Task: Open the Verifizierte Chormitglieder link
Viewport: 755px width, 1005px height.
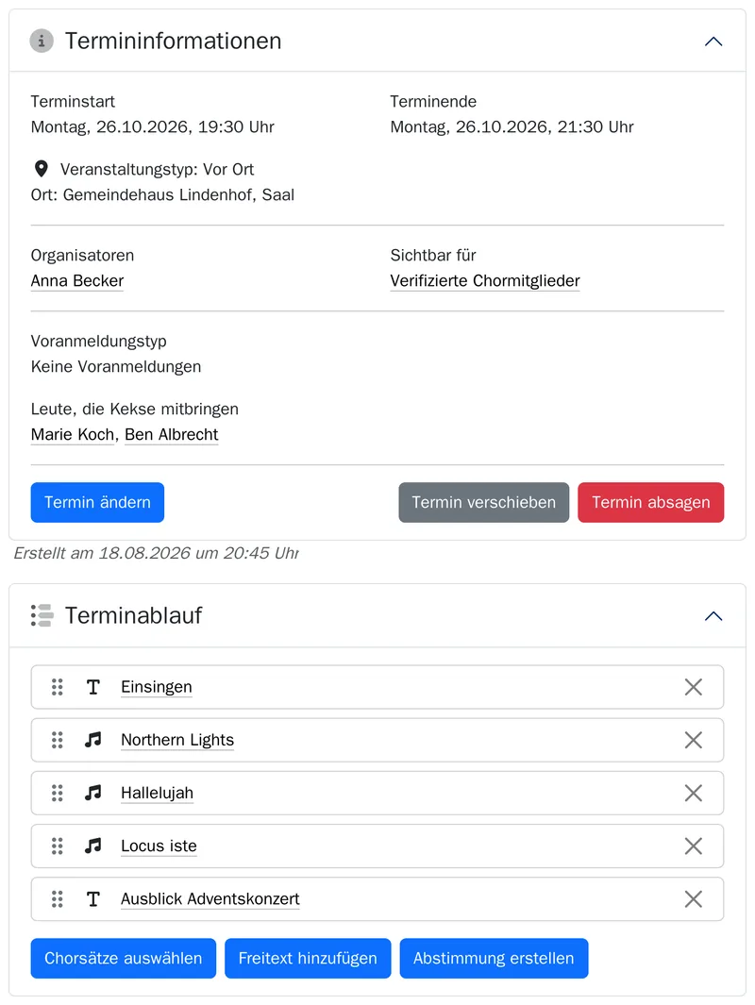Action: (x=484, y=280)
